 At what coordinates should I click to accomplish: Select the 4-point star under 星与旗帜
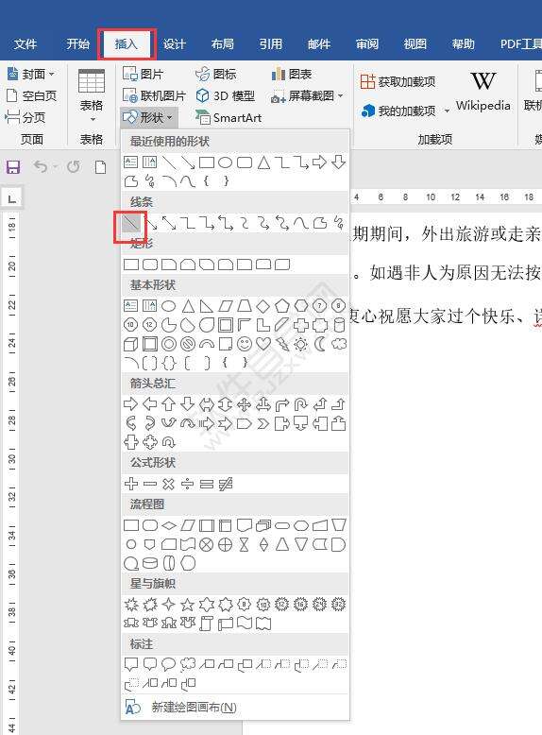169,605
